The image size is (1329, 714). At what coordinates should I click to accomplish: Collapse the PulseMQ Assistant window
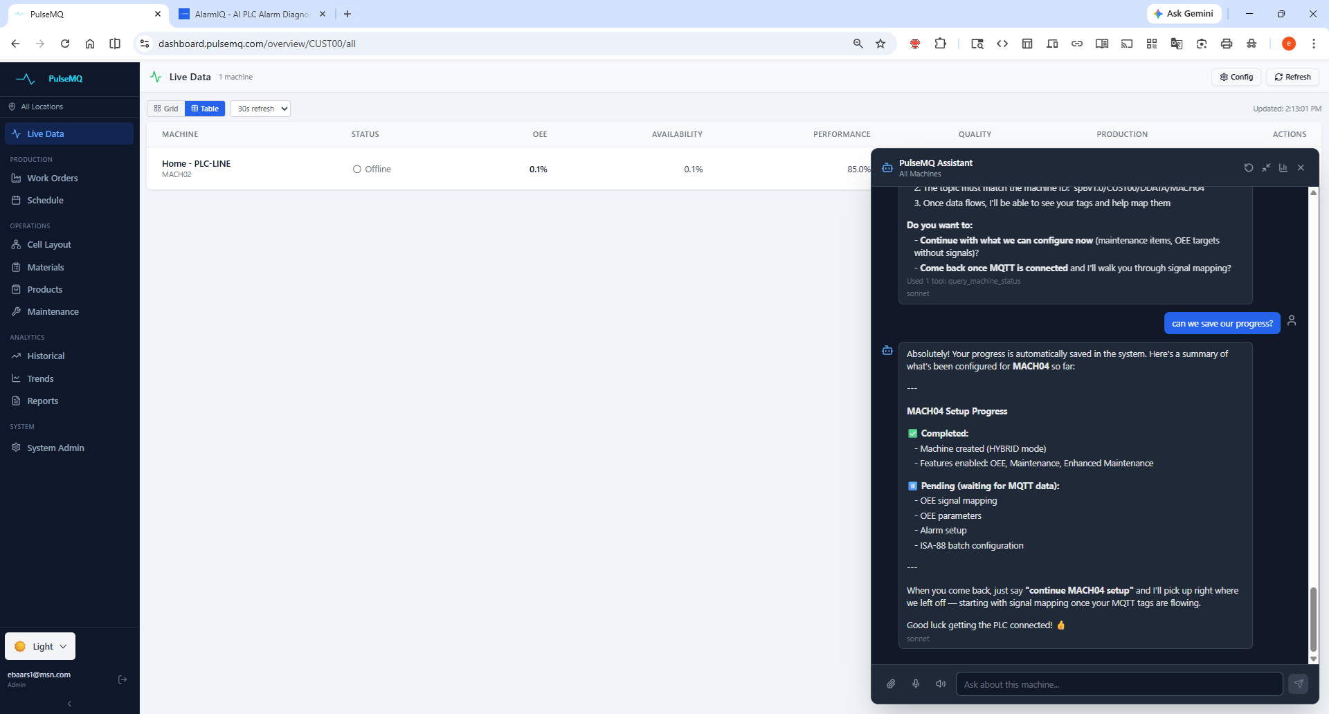[1266, 167]
